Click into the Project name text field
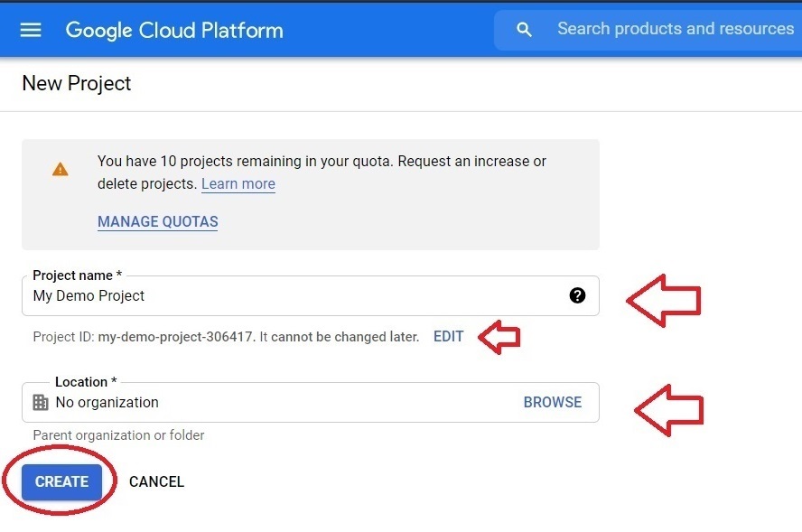The height and width of the screenshot is (532, 802). 311,295
